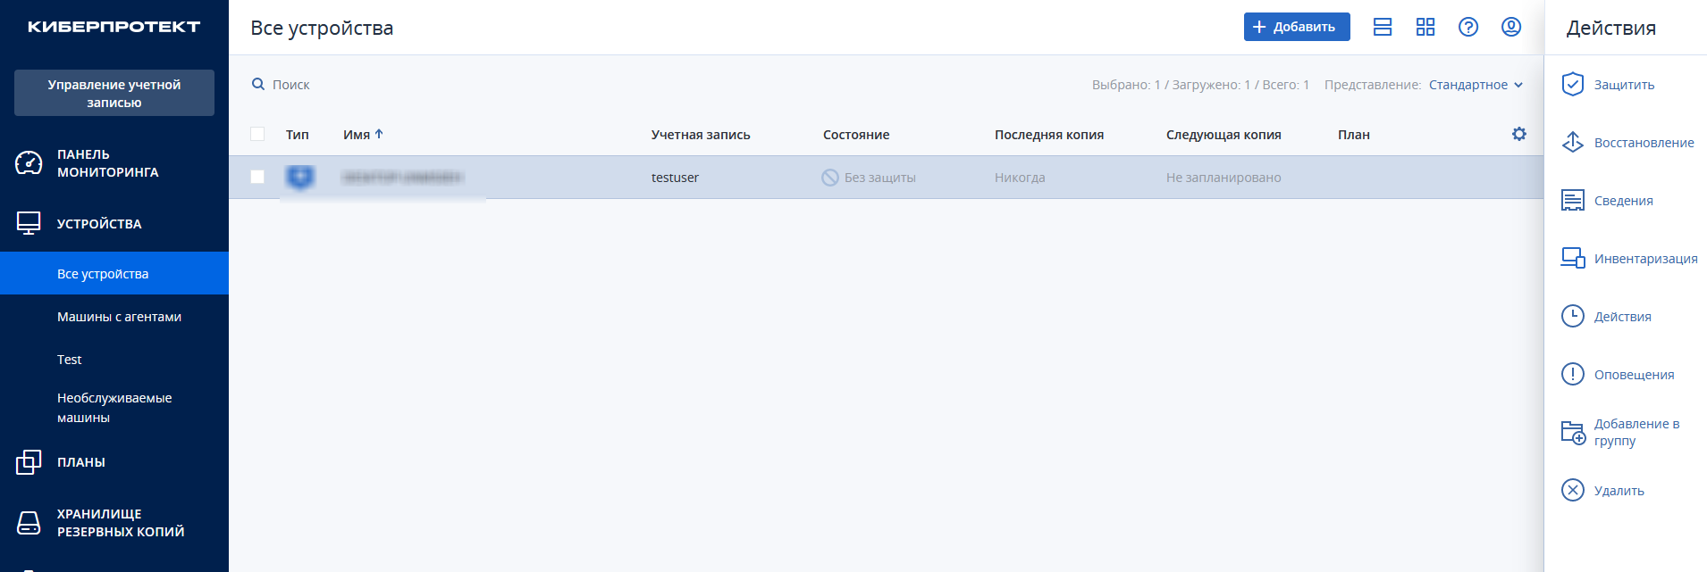Click the device type icon in the row
The image size is (1707, 572).
[300, 177]
